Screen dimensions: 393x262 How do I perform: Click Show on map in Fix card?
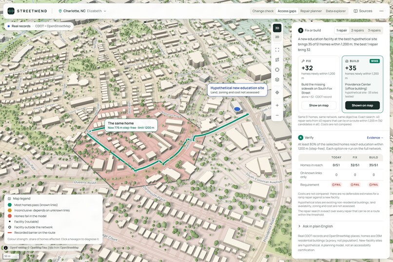tap(318, 105)
